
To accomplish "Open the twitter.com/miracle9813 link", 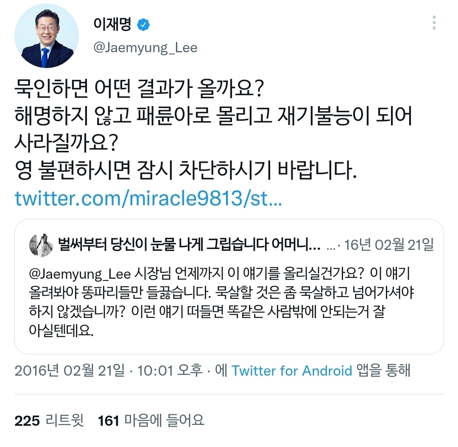I will pyautogui.click(x=148, y=198).
